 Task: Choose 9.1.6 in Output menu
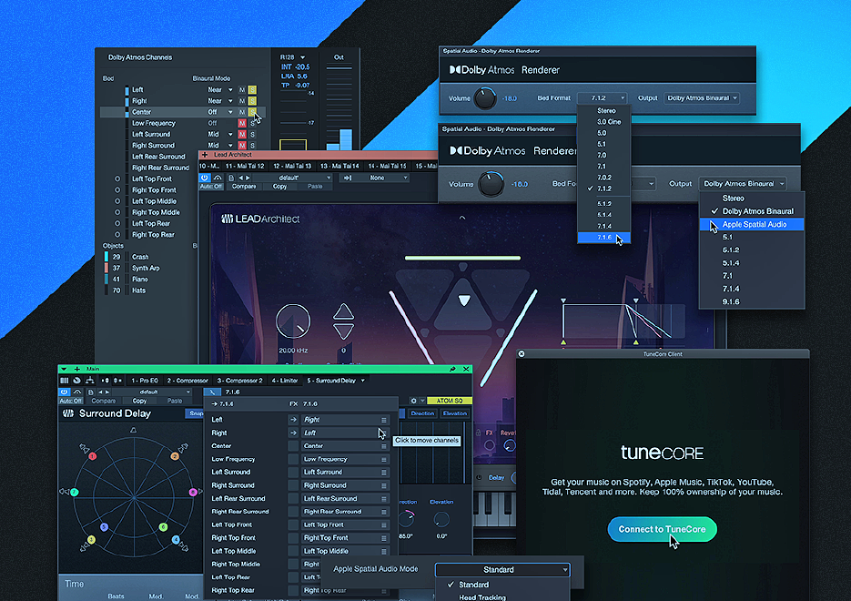(752, 301)
